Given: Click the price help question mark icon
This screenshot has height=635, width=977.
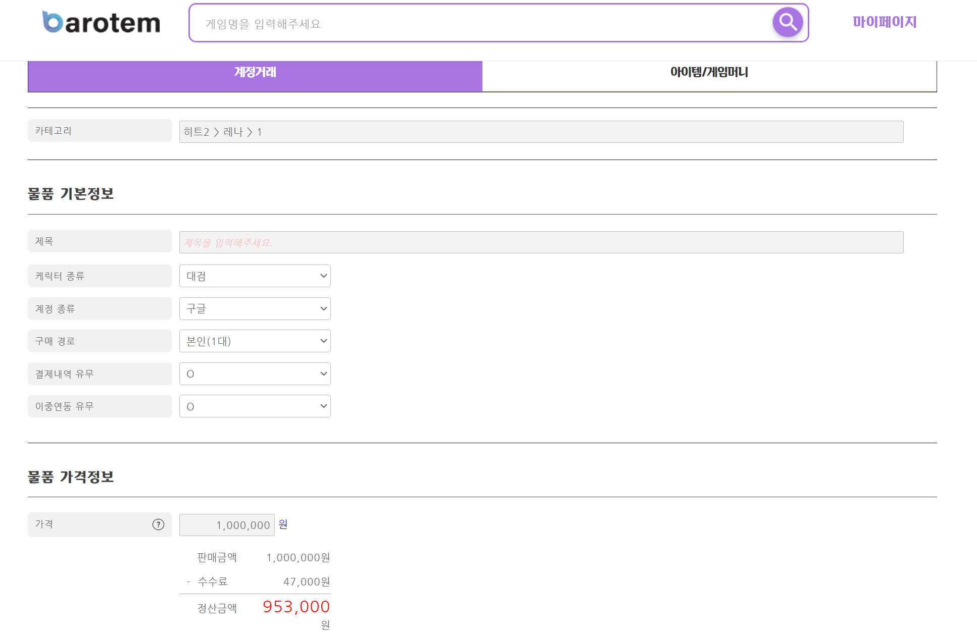Looking at the screenshot, I should [158, 524].
